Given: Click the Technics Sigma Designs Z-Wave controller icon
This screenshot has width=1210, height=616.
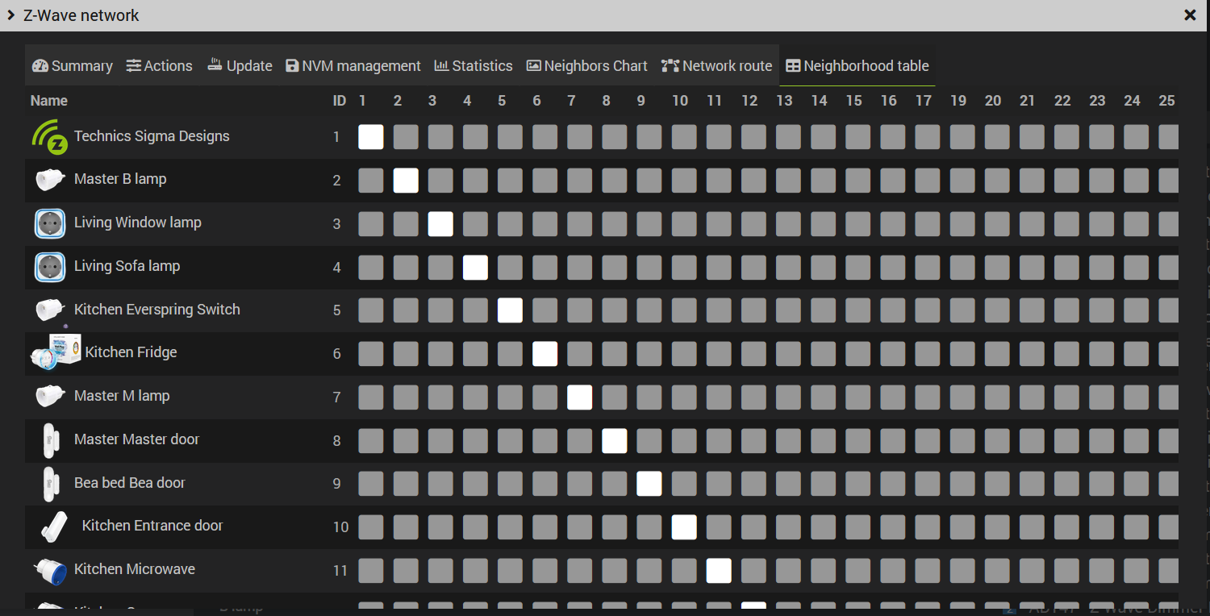Looking at the screenshot, I should (50, 136).
